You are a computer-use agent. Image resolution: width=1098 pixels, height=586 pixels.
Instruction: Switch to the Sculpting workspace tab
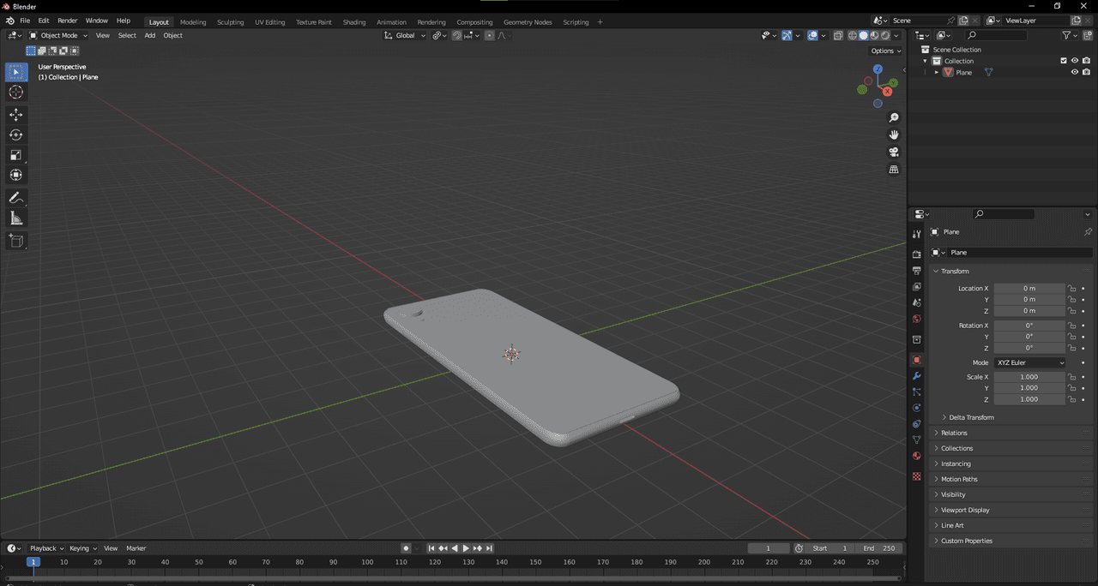coord(230,22)
